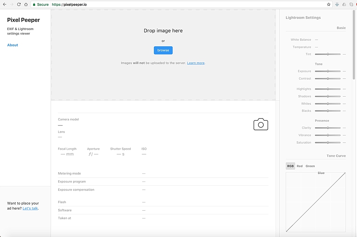The height and width of the screenshot is (237, 357).
Task: Go to the browser home icon
Action: [x=26, y=4]
